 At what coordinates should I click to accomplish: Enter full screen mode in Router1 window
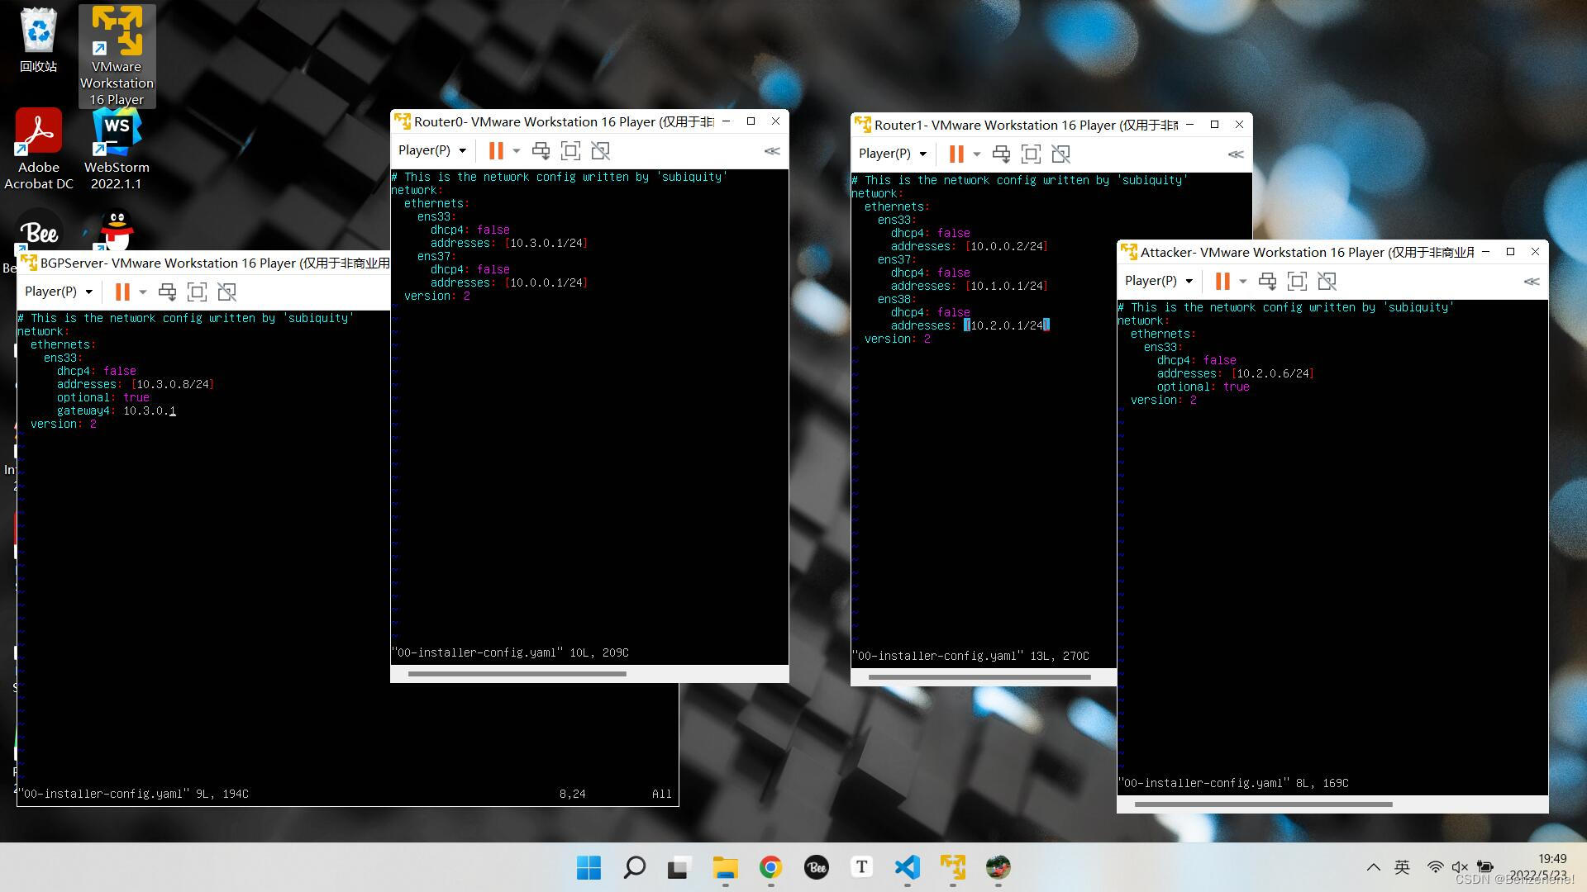1031,154
